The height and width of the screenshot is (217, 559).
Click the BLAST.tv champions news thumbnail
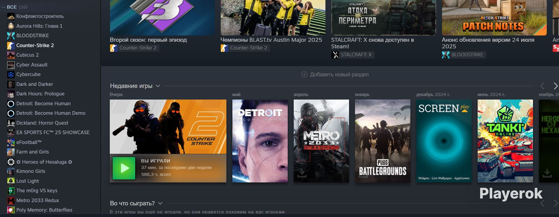click(273, 18)
